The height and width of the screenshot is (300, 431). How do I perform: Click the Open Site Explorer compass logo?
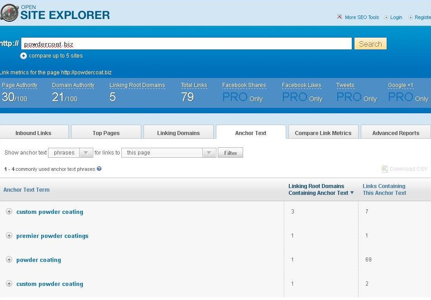[10, 13]
